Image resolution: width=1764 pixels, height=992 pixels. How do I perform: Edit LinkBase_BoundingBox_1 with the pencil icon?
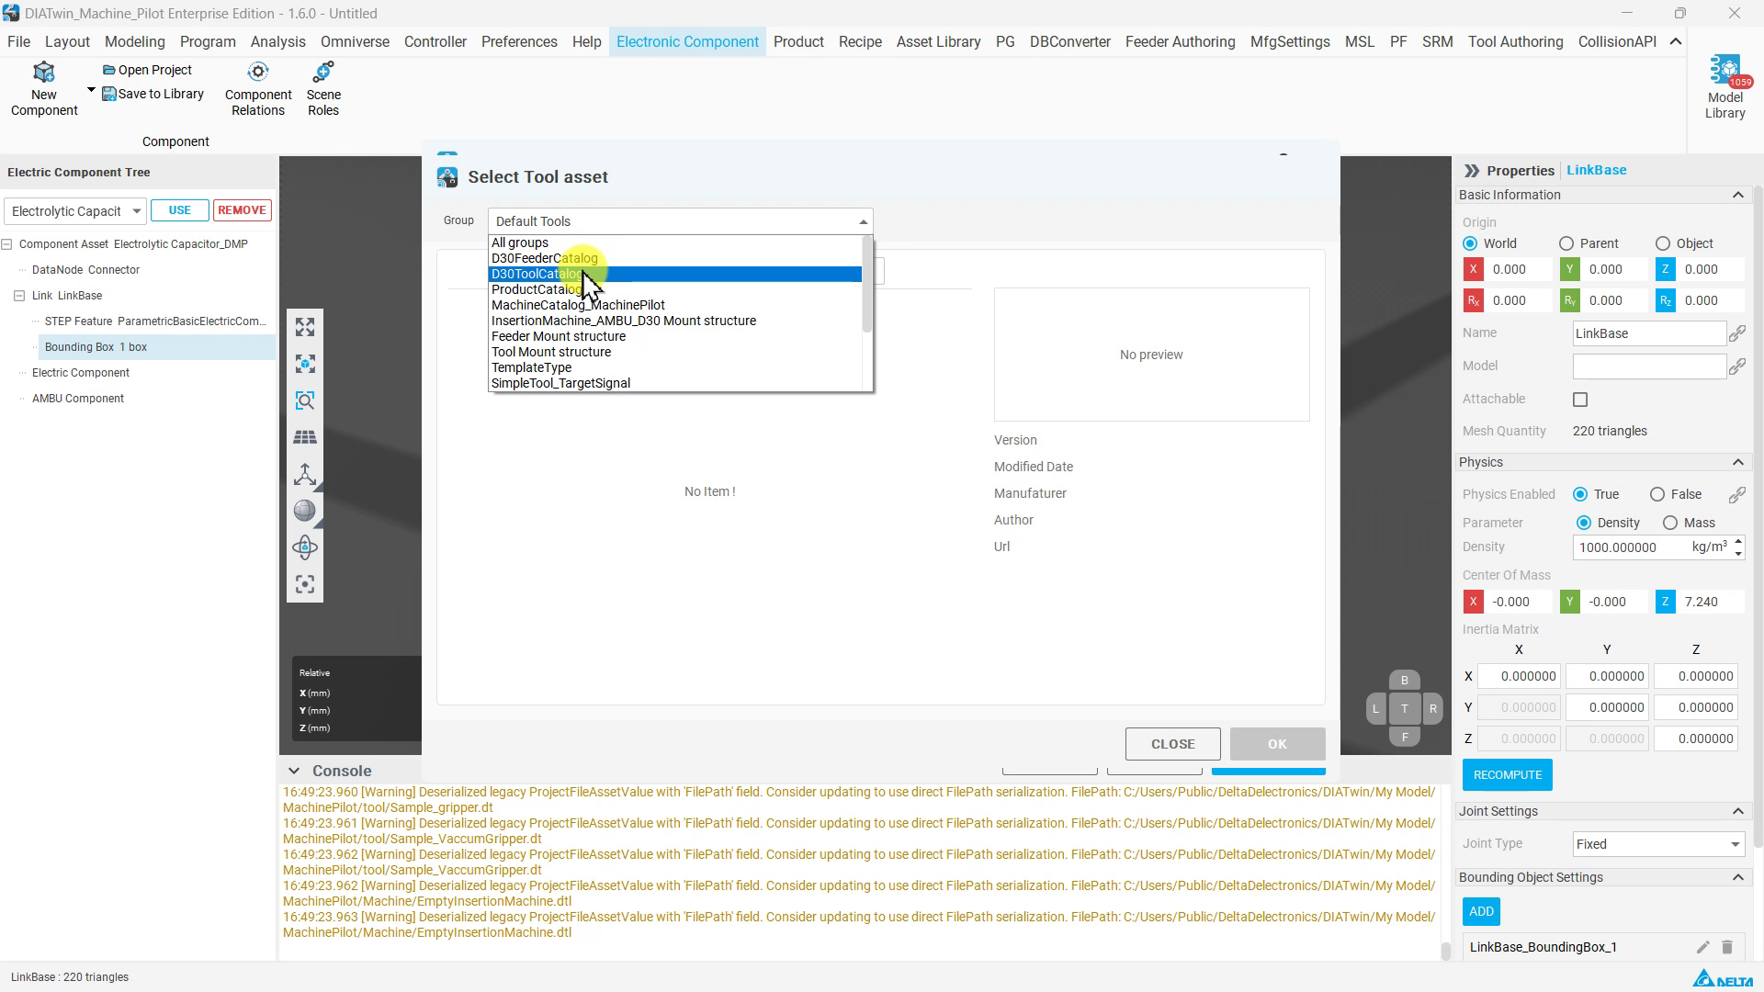(1702, 947)
